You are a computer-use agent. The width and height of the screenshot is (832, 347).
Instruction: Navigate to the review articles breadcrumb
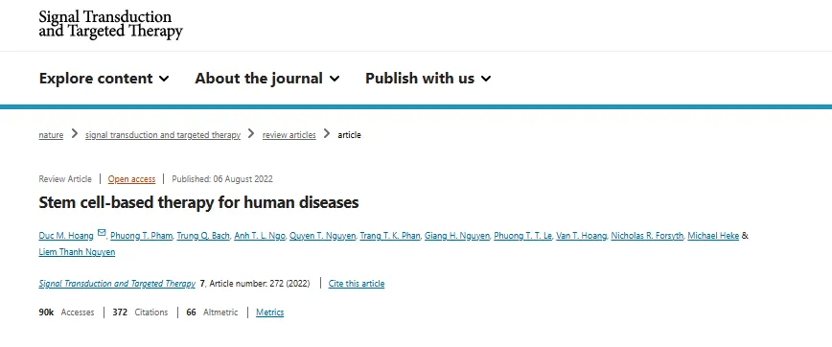pos(289,135)
